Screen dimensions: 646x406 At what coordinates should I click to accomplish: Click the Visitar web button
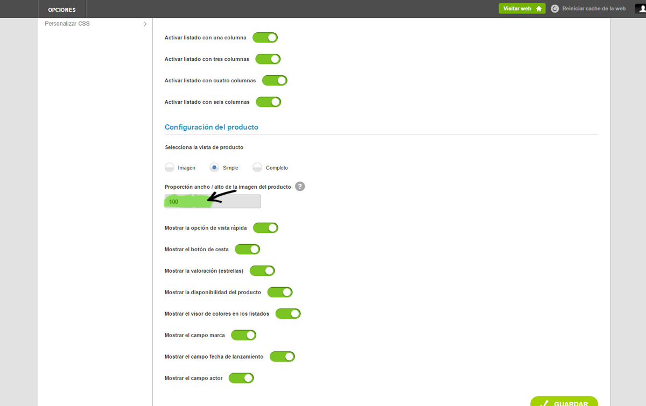pos(522,9)
